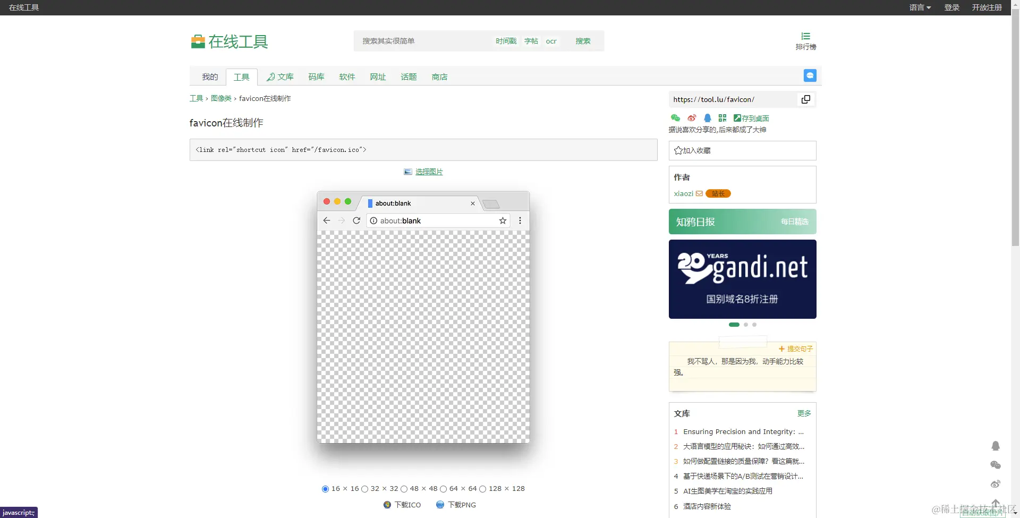Share via the blue QQ bell icon under the URL
The width and height of the screenshot is (1020, 518).
[x=707, y=118]
